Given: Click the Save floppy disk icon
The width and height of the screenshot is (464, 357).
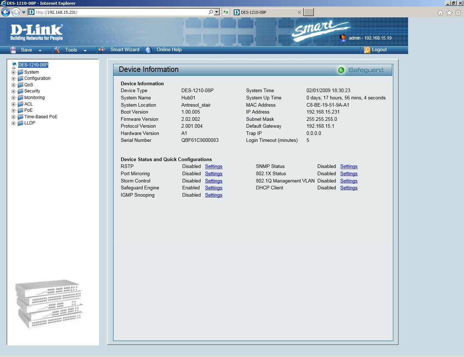Looking at the screenshot, I should [x=13, y=50].
